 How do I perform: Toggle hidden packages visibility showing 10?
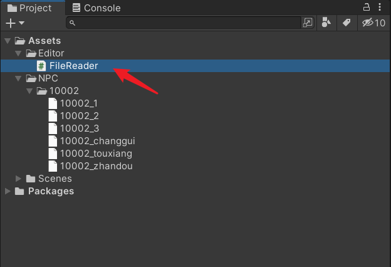pos(373,23)
